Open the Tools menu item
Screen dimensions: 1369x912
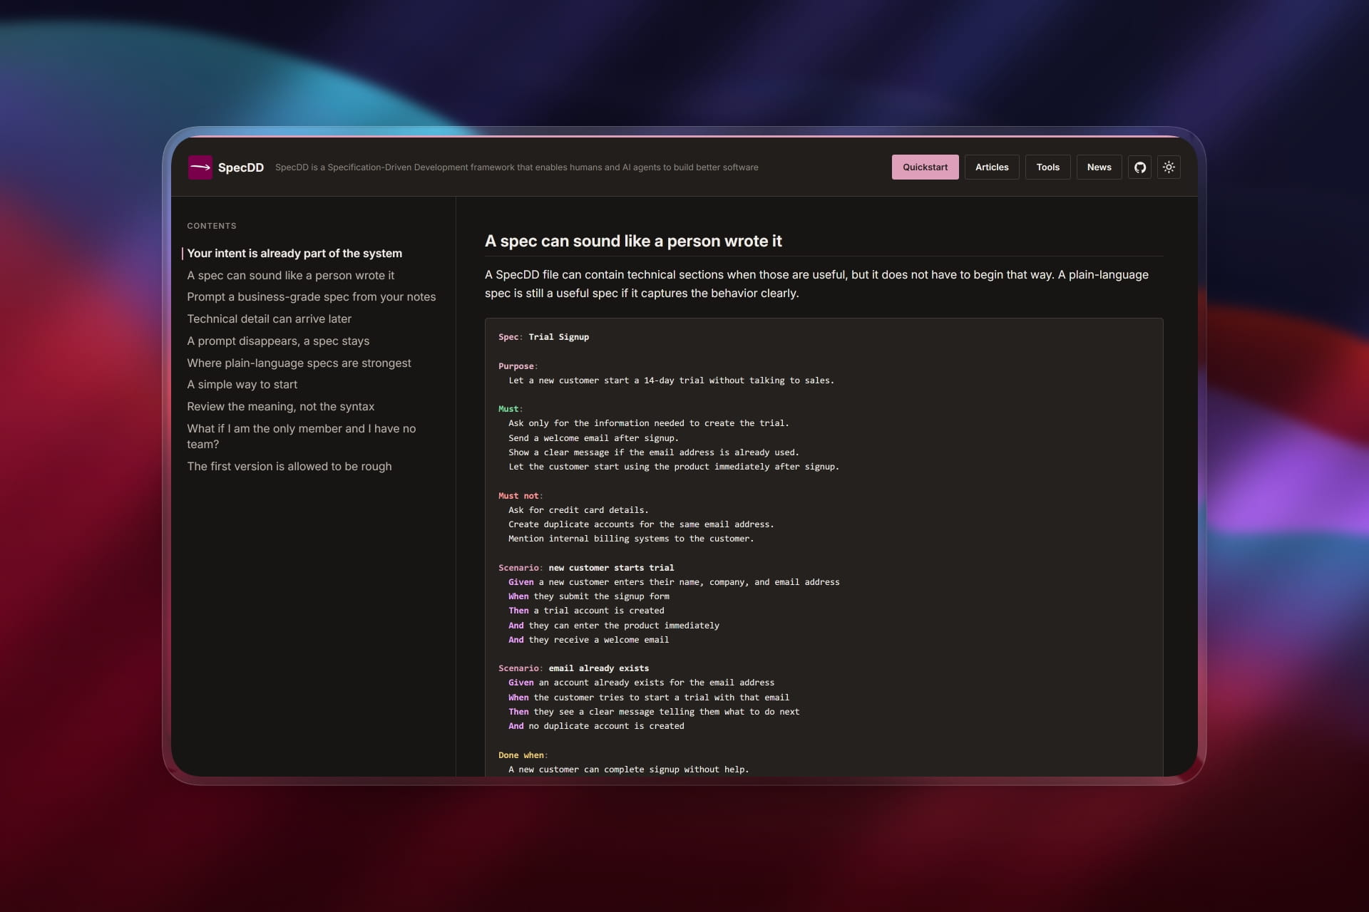click(1047, 167)
